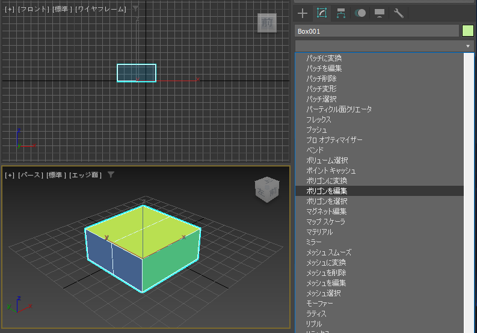Open the front viewport [+] menu

(x=10, y=9)
